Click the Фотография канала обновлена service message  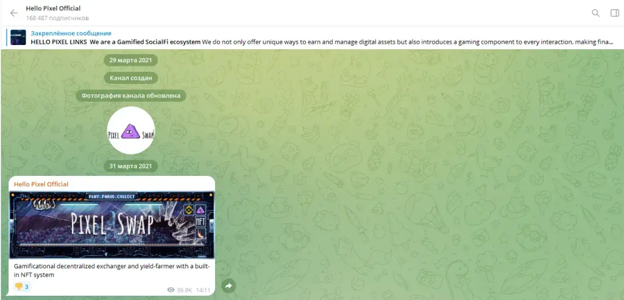[x=131, y=96]
